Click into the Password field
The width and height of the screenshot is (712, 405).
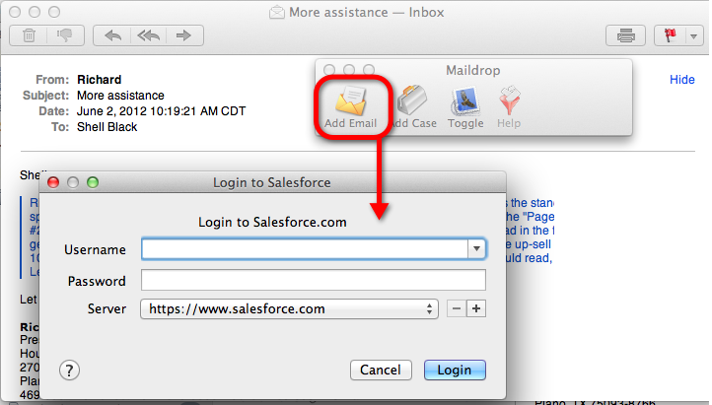[314, 280]
